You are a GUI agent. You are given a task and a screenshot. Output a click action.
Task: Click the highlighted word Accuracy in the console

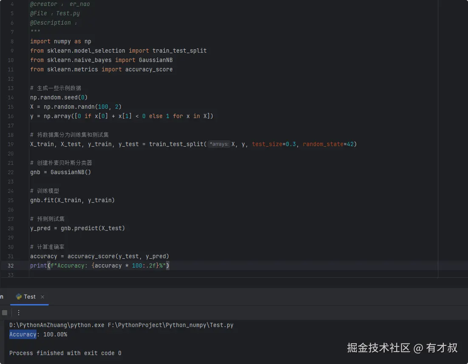point(23,334)
